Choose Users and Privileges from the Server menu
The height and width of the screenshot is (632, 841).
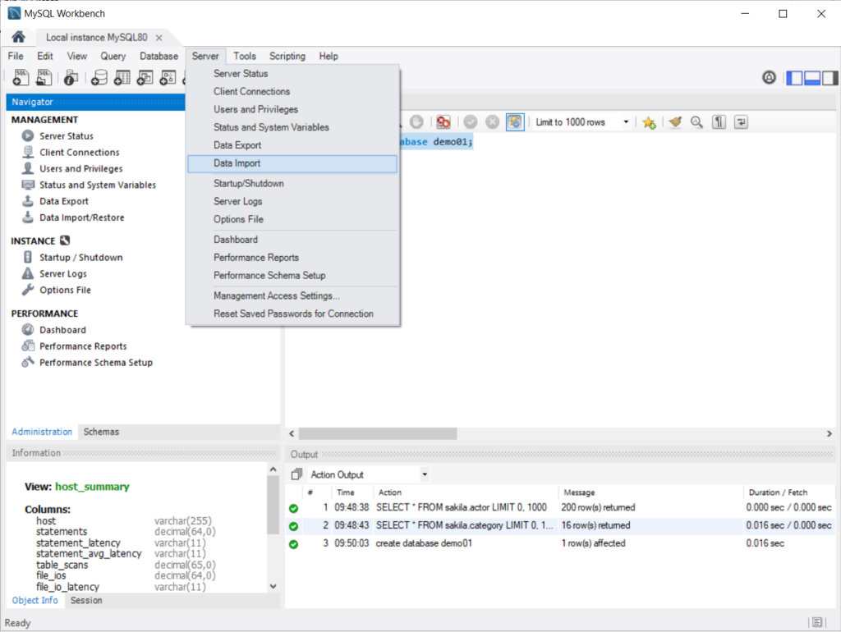click(292, 109)
